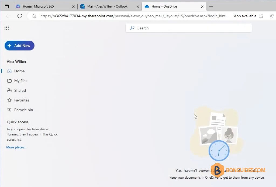Switch to Home | Microsoft 365 tab
276x187 pixels.
46,6
